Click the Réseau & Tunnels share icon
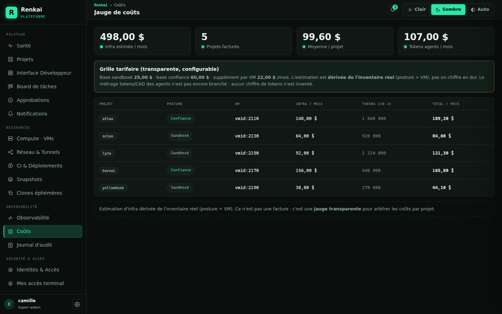The image size is (502, 314). coord(10,152)
